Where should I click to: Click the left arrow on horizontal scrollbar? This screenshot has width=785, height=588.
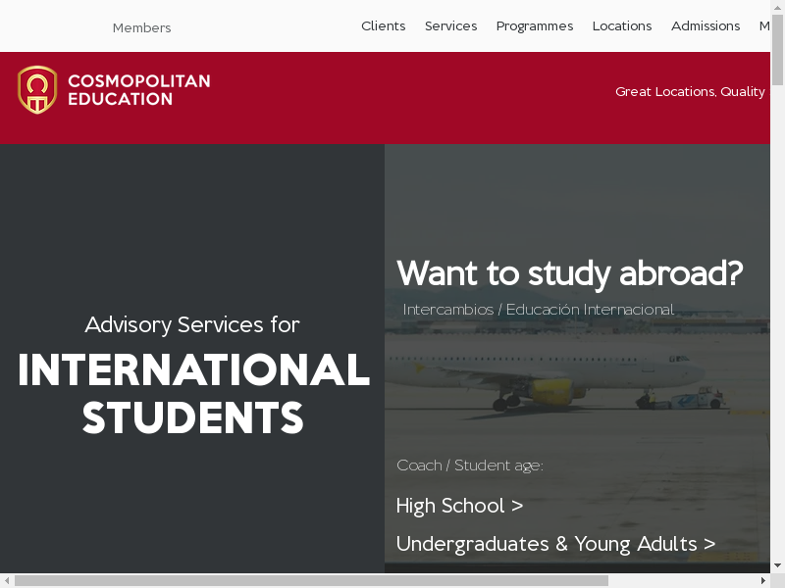tap(7, 580)
